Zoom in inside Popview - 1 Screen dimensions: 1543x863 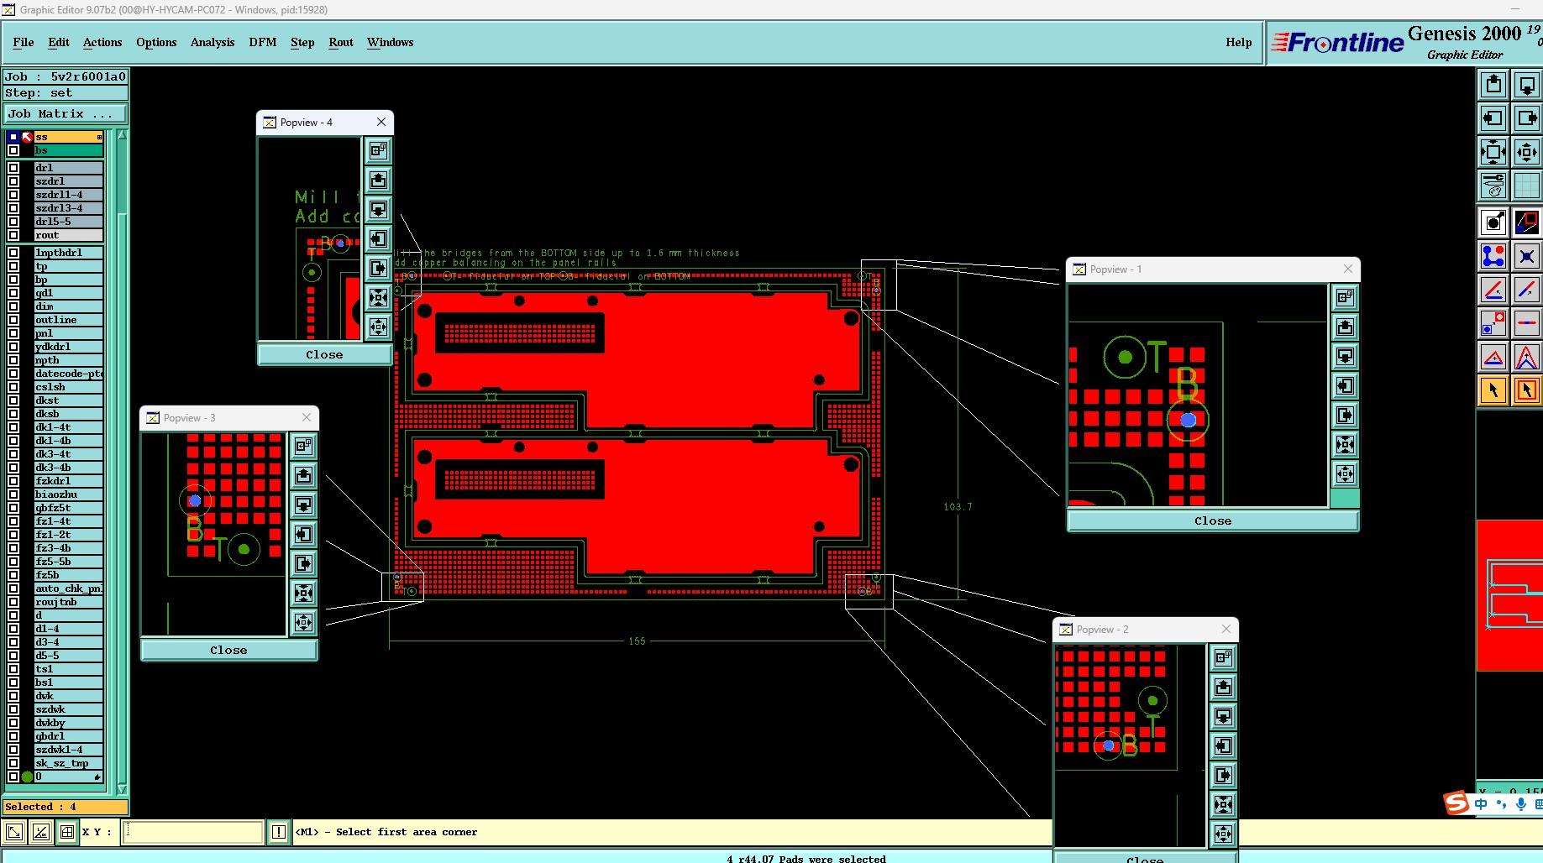[x=1345, y=444]
